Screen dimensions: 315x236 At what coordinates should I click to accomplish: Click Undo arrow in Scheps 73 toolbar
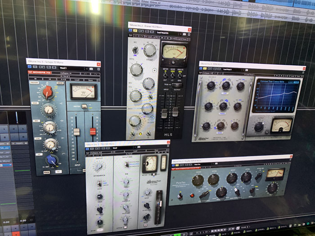[x=85, y=74]
